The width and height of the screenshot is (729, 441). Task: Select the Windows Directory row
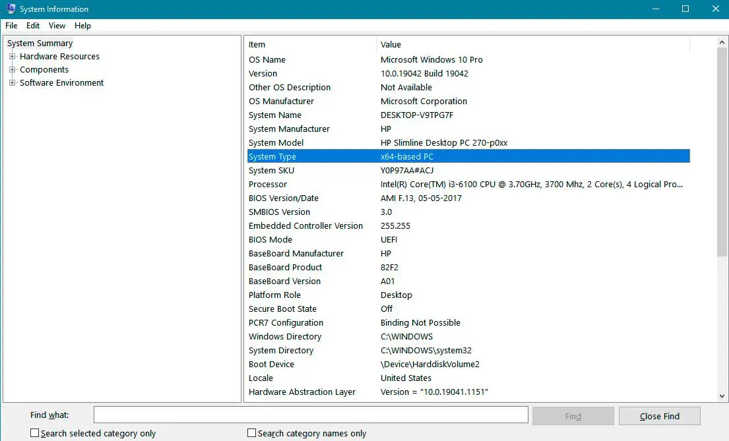coord(468,336)
